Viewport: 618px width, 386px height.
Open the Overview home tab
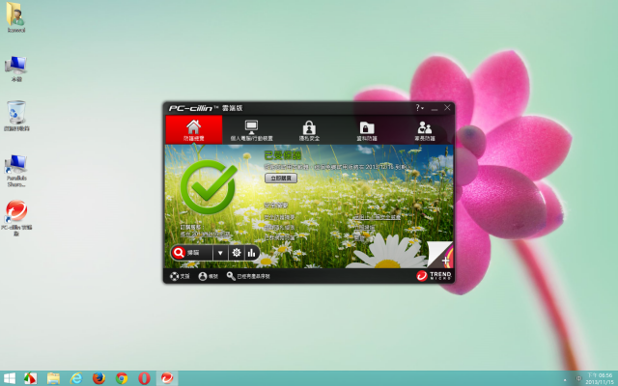coord(193,129)
